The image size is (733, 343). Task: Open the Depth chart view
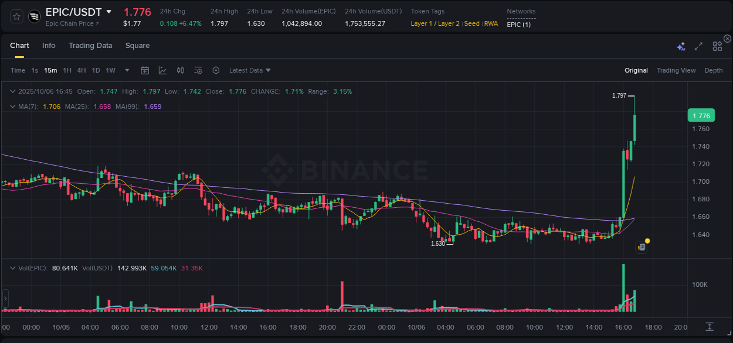713,70
